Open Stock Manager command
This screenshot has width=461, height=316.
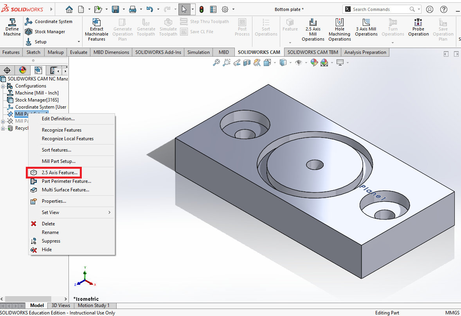[x=45, y=32]
